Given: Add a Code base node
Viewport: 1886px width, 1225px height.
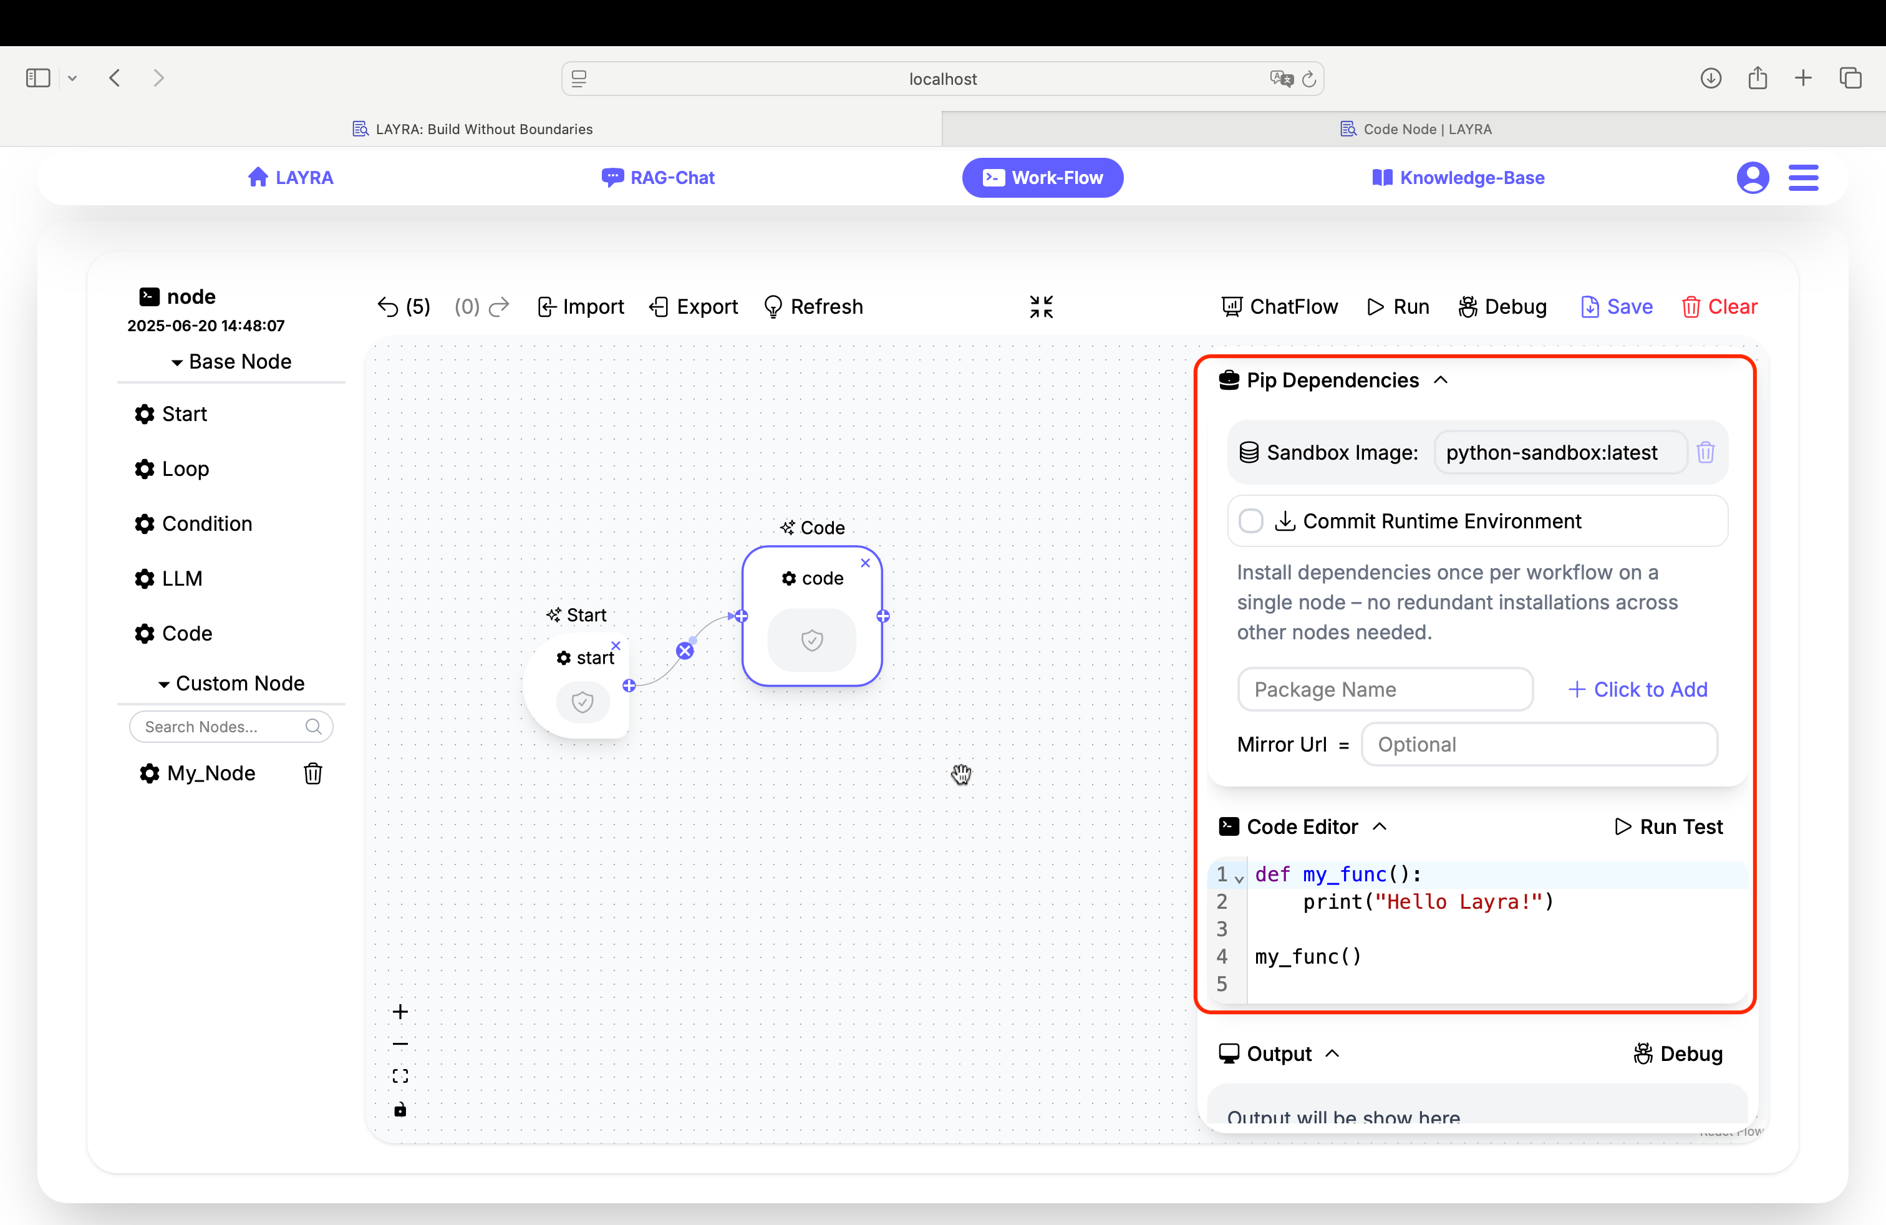Looking at the screenshot, I should pos(173,633).
